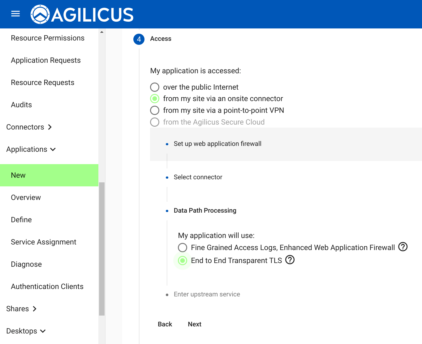This screenshot has height=344, width=422.
Task: Collapse the Desktops menu section
Action: [26, 331]
